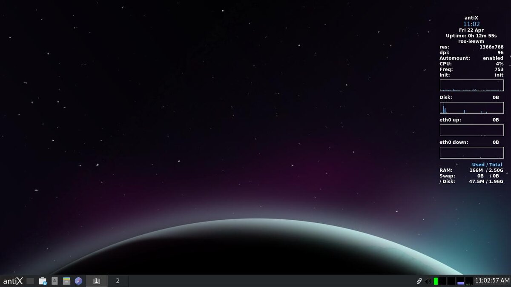511x287 pixels.
Task: Switch to workspace 2 in the taskbar
Action: (x=118, y=281)
